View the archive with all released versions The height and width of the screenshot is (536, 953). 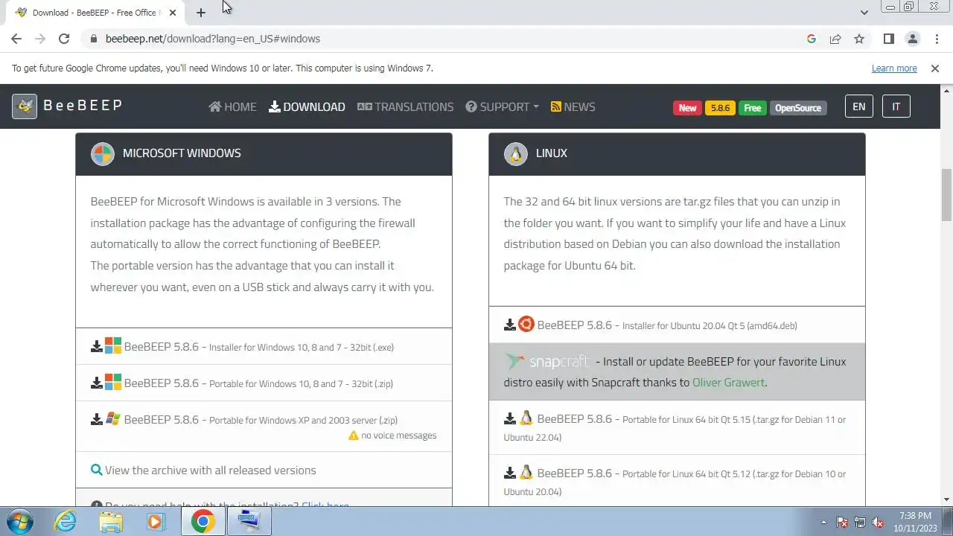pos(210,470)
